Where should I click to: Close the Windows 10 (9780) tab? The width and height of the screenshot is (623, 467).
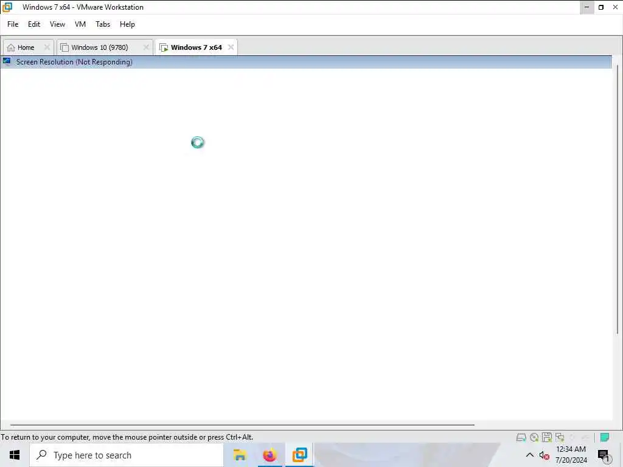146,47
